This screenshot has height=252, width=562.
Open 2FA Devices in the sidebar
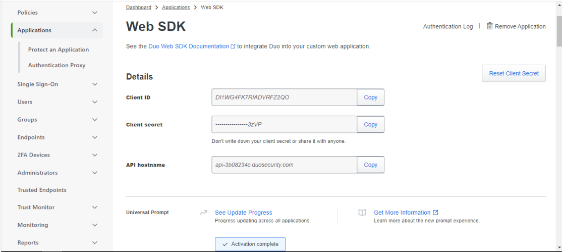pyautogui.click(x=34, y=155)
